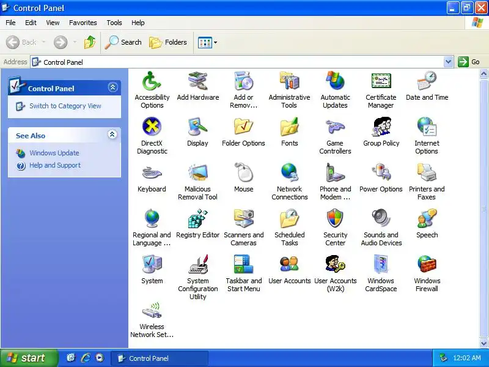This screenshot has width=489, height=367.
Task: Launch System Configuration Utility
Action: coord(197,265)
